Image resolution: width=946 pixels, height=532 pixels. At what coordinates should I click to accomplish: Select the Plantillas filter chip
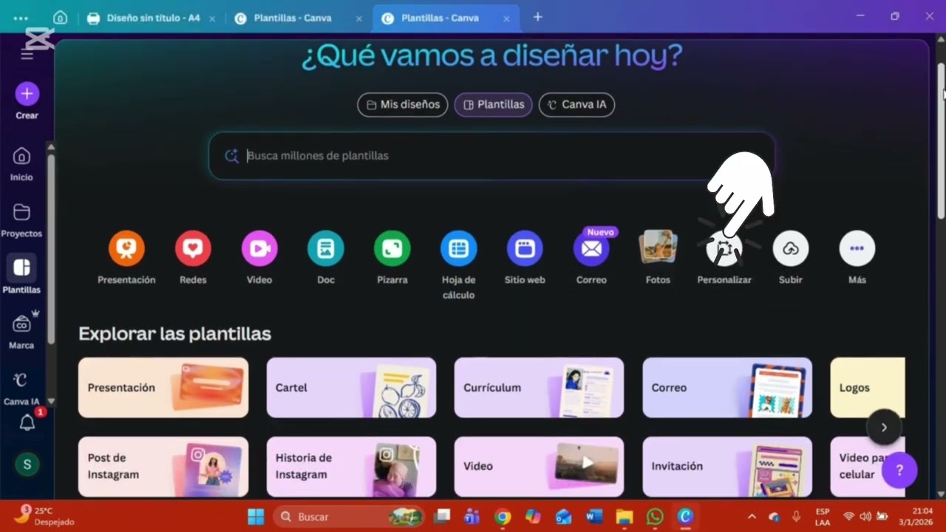tap(493, 104)
